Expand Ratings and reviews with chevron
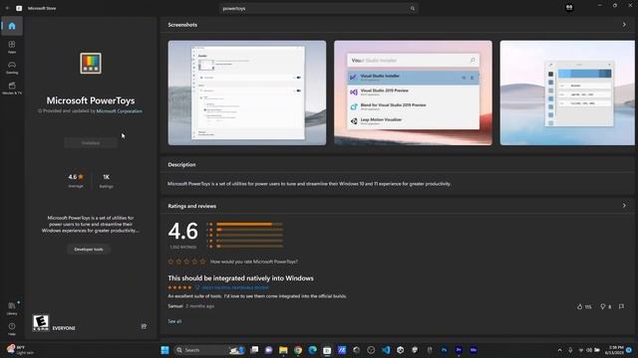Screen dimensions: 638x358 coord(624,206)
